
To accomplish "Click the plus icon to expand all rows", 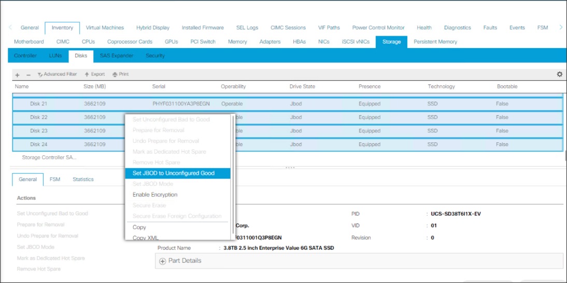I will tap(17, 75).
